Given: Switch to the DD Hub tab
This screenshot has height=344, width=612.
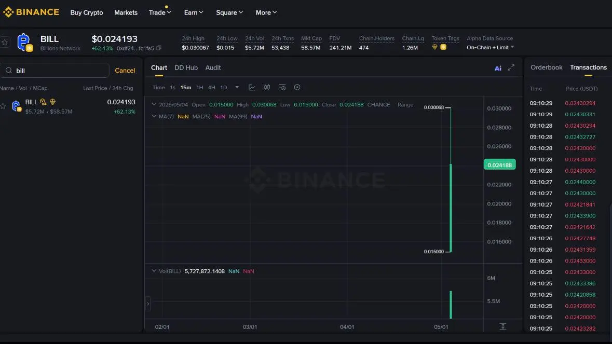Looking at the screenshot, I should [x=186, y=68].
